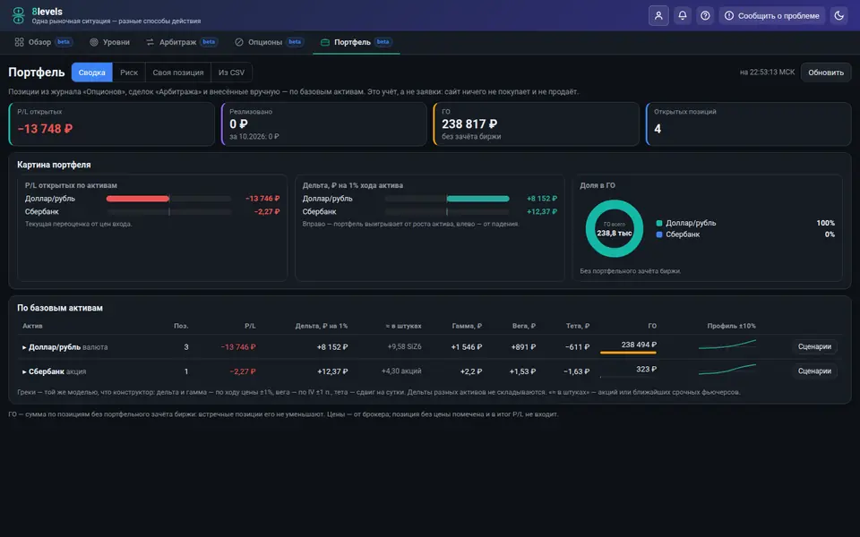The image size is (860, 537).
Task: Click the +891 ₽ vega cell
Action: [523, 347]
